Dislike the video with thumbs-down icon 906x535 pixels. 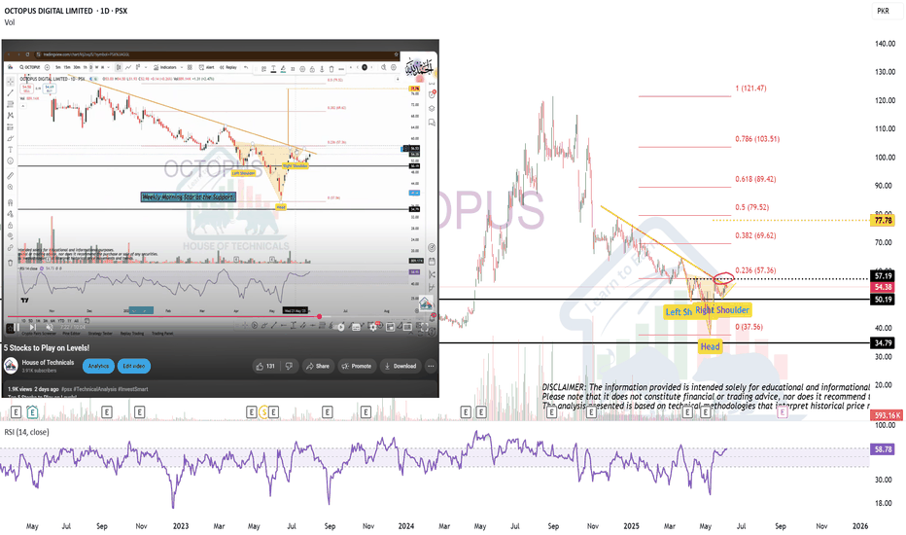(289, 366)
